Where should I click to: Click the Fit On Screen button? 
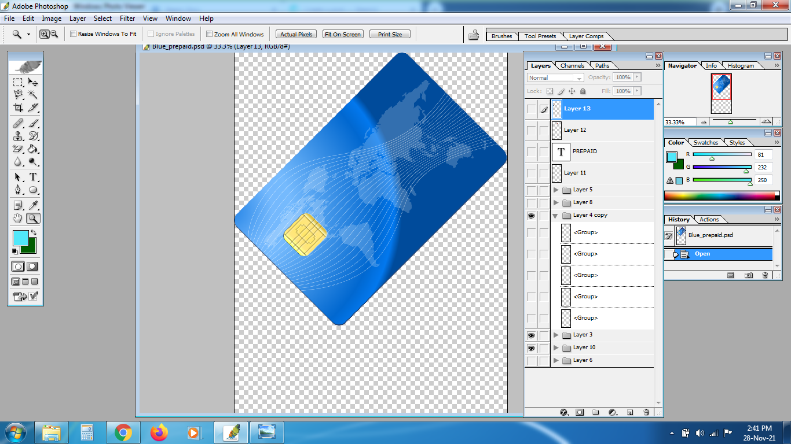(342, 34)
